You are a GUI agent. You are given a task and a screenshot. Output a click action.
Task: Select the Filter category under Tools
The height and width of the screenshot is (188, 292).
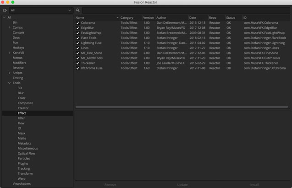(x=22, y=118)
